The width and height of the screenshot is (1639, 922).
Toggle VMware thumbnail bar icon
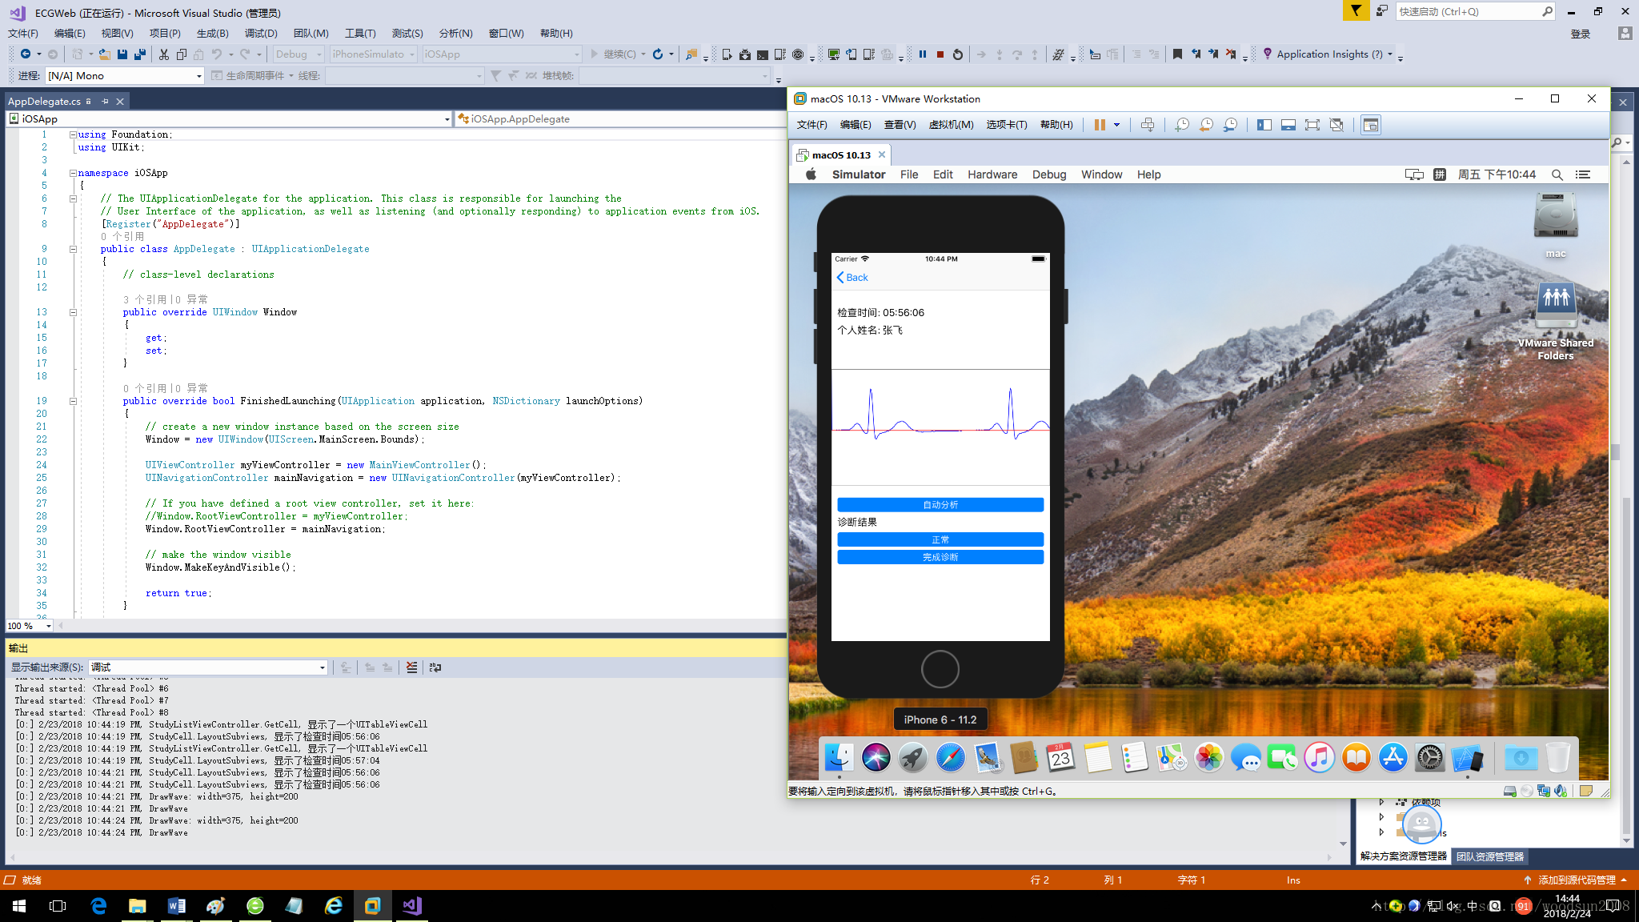coord(1288,125)
